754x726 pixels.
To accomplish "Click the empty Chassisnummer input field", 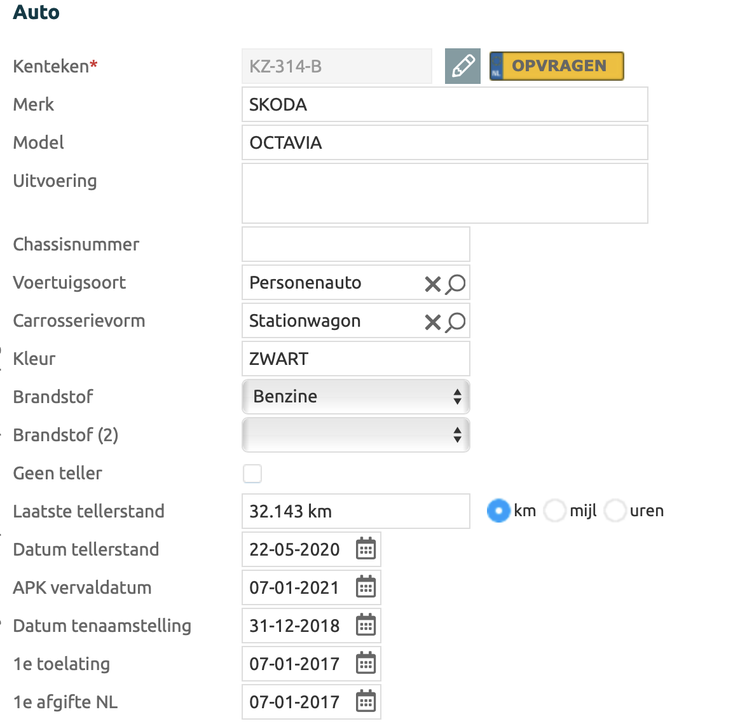I will 355,244.
